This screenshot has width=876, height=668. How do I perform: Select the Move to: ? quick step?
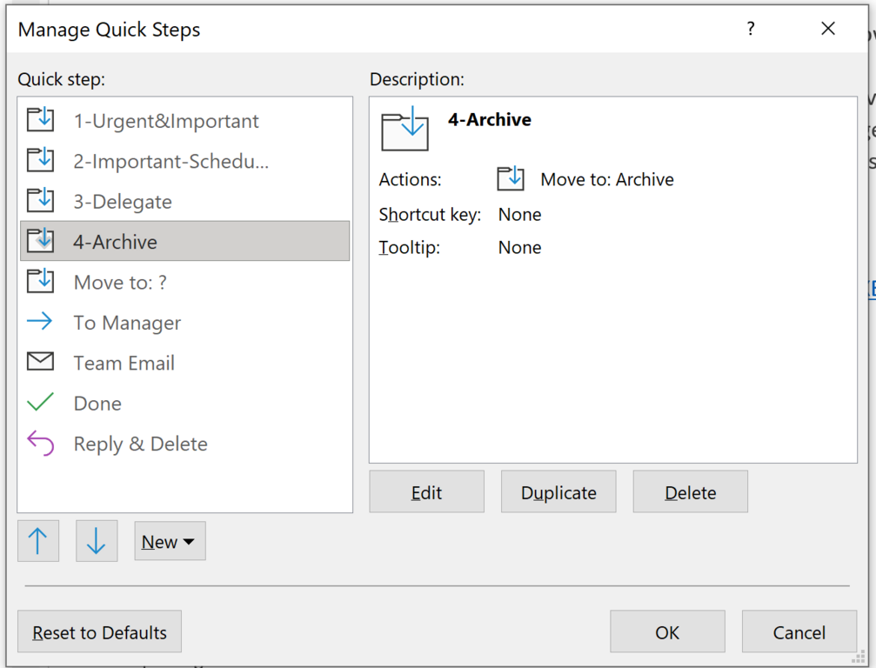(x=120, y=282)
